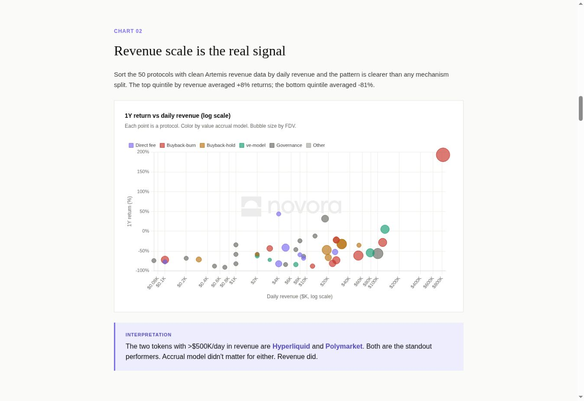Click the novora watermark logo

(291, 206)
